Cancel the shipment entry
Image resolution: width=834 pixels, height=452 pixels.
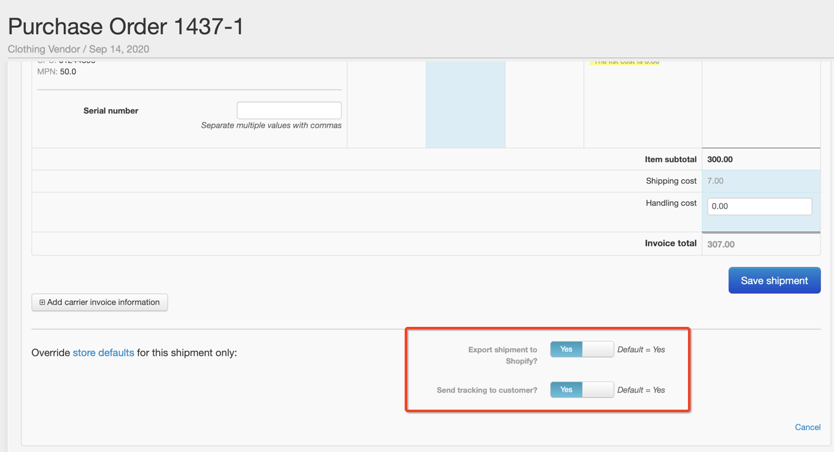coord(807,427)
